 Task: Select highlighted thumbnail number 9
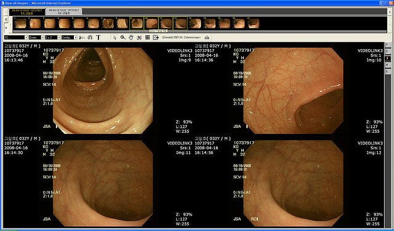click(137, 23)
